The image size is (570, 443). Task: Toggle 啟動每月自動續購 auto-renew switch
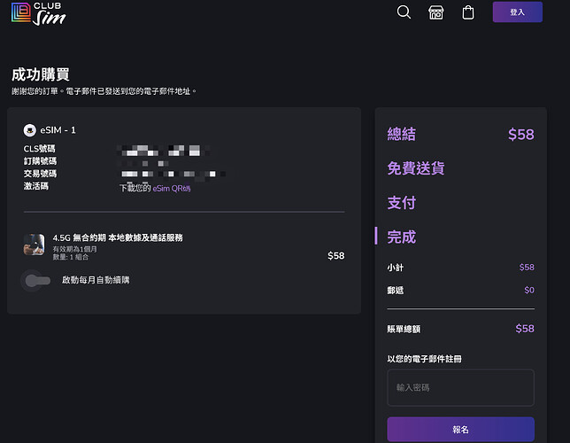[x=36, y=280]
